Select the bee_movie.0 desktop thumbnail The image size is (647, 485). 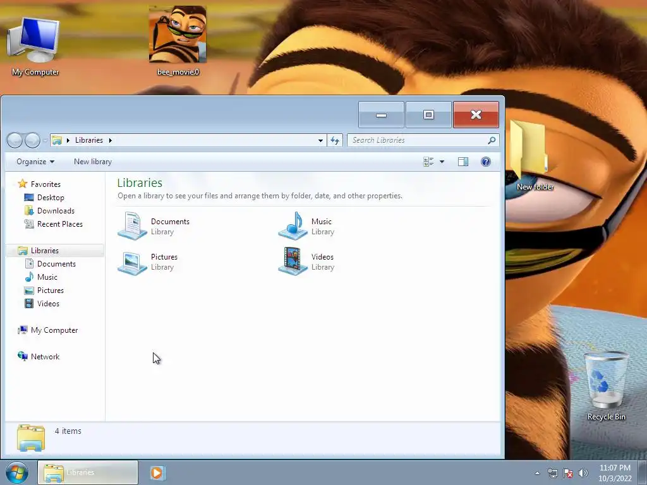(178, 41)
